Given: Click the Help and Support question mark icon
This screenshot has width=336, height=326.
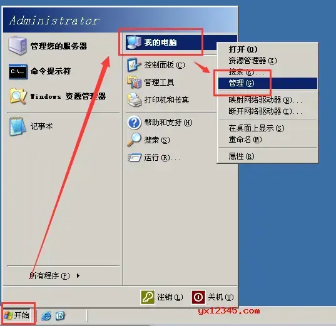Looking at the screenshot, I should [134, 123].
